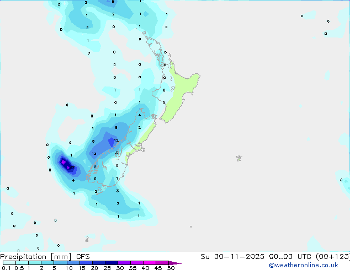Screen dimensions: 350x270
Task: Click the '30' legend scale label
Action: click(120, 268)
